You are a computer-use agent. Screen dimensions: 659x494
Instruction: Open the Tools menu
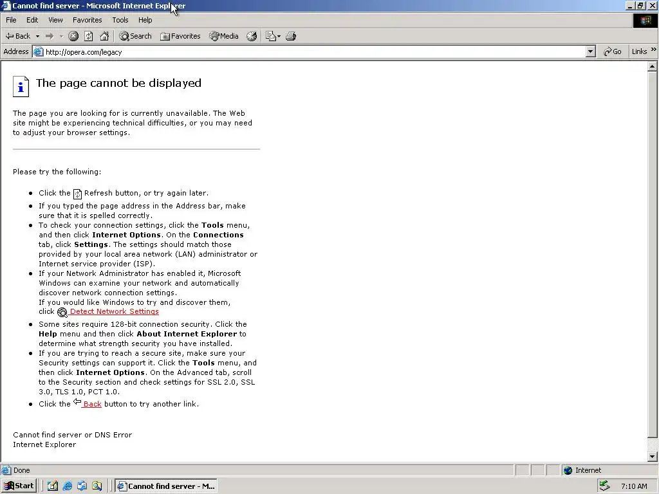(120, 20)
